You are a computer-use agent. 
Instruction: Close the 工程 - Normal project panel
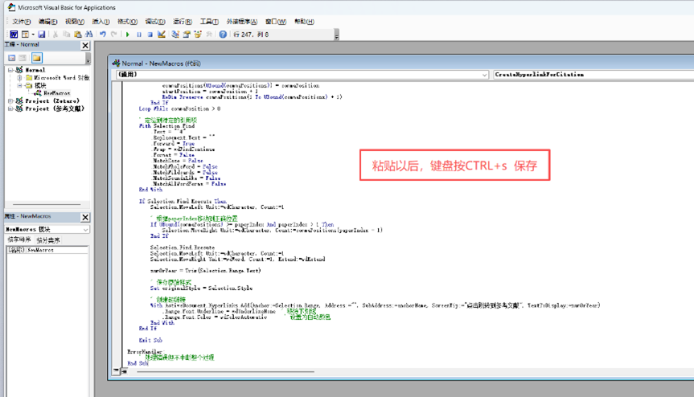pyautogui.click(x=86, y=46)
